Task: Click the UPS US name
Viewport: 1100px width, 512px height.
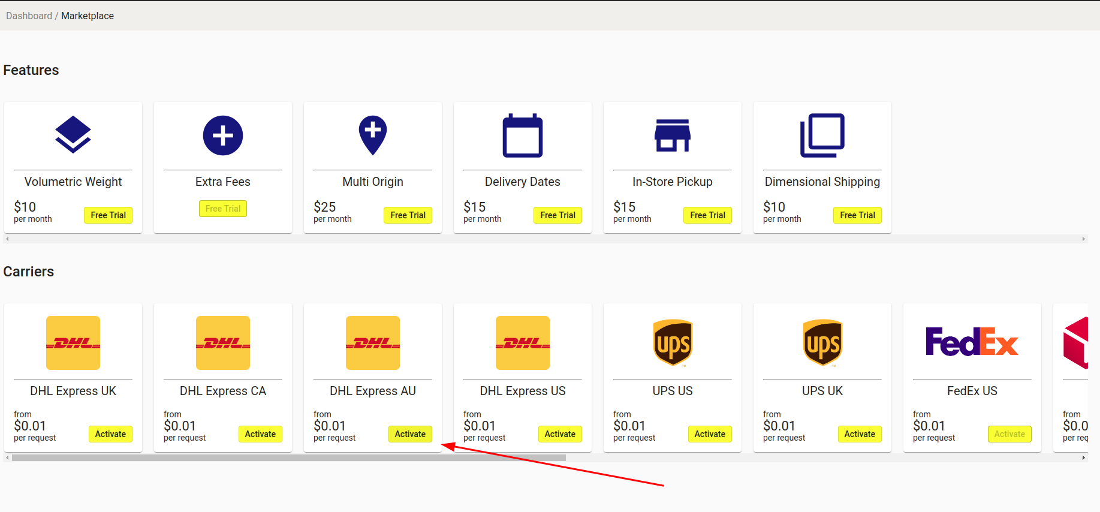Action: (673, 391)
